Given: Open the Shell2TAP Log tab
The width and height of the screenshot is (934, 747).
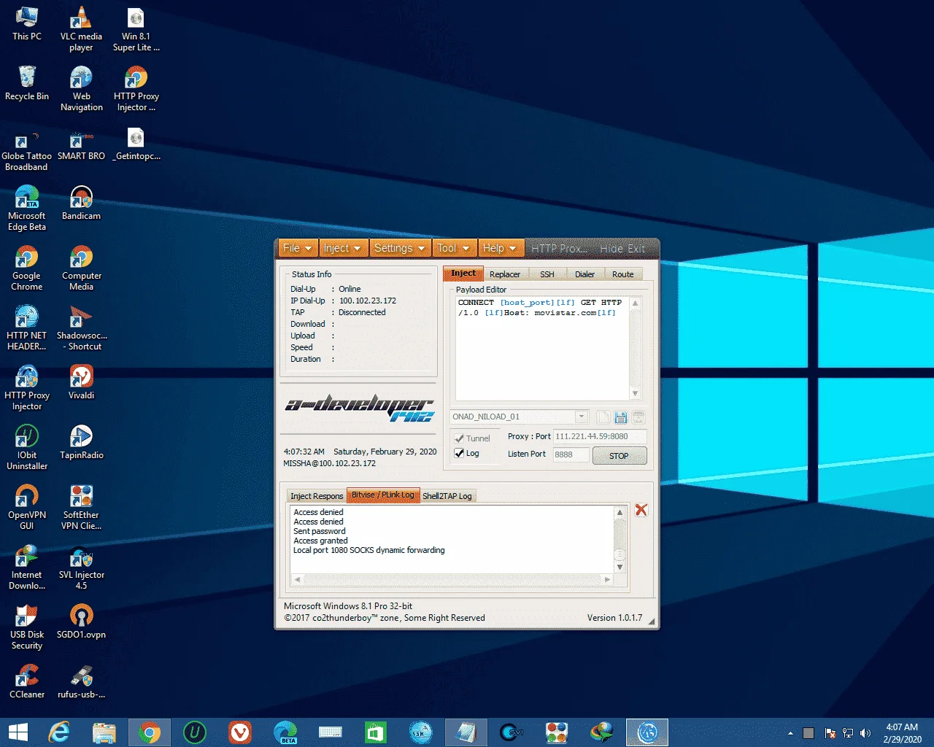Looking at the screenshot, I should point(447,496).
